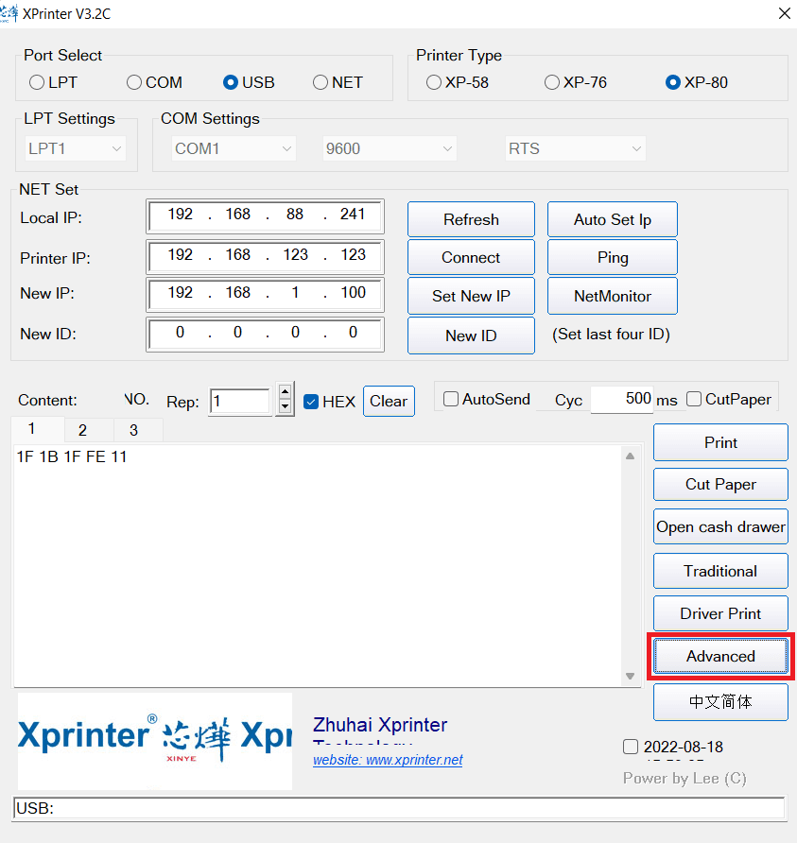Click the Open cash drawer button
This screenshot has height=843, width=797.
pyautogui.click(x=720, y=527)
